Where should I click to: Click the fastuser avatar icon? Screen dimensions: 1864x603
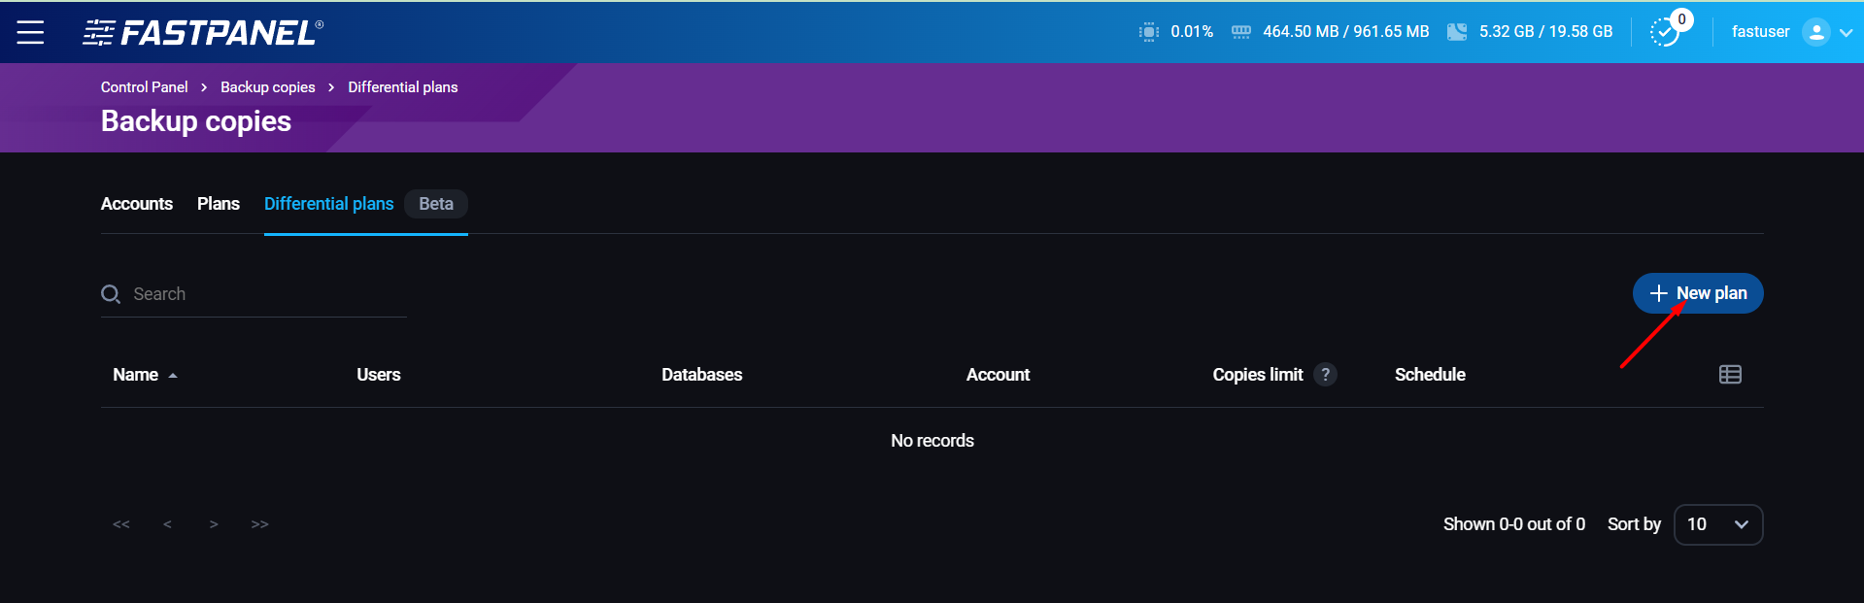1814,32
